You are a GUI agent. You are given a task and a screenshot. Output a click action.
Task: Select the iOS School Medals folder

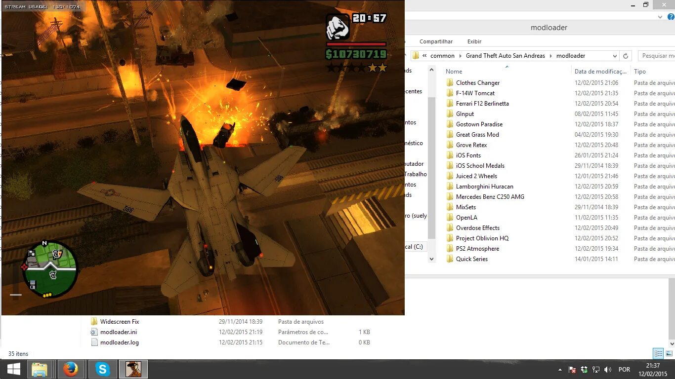click(x=480, y=166)
